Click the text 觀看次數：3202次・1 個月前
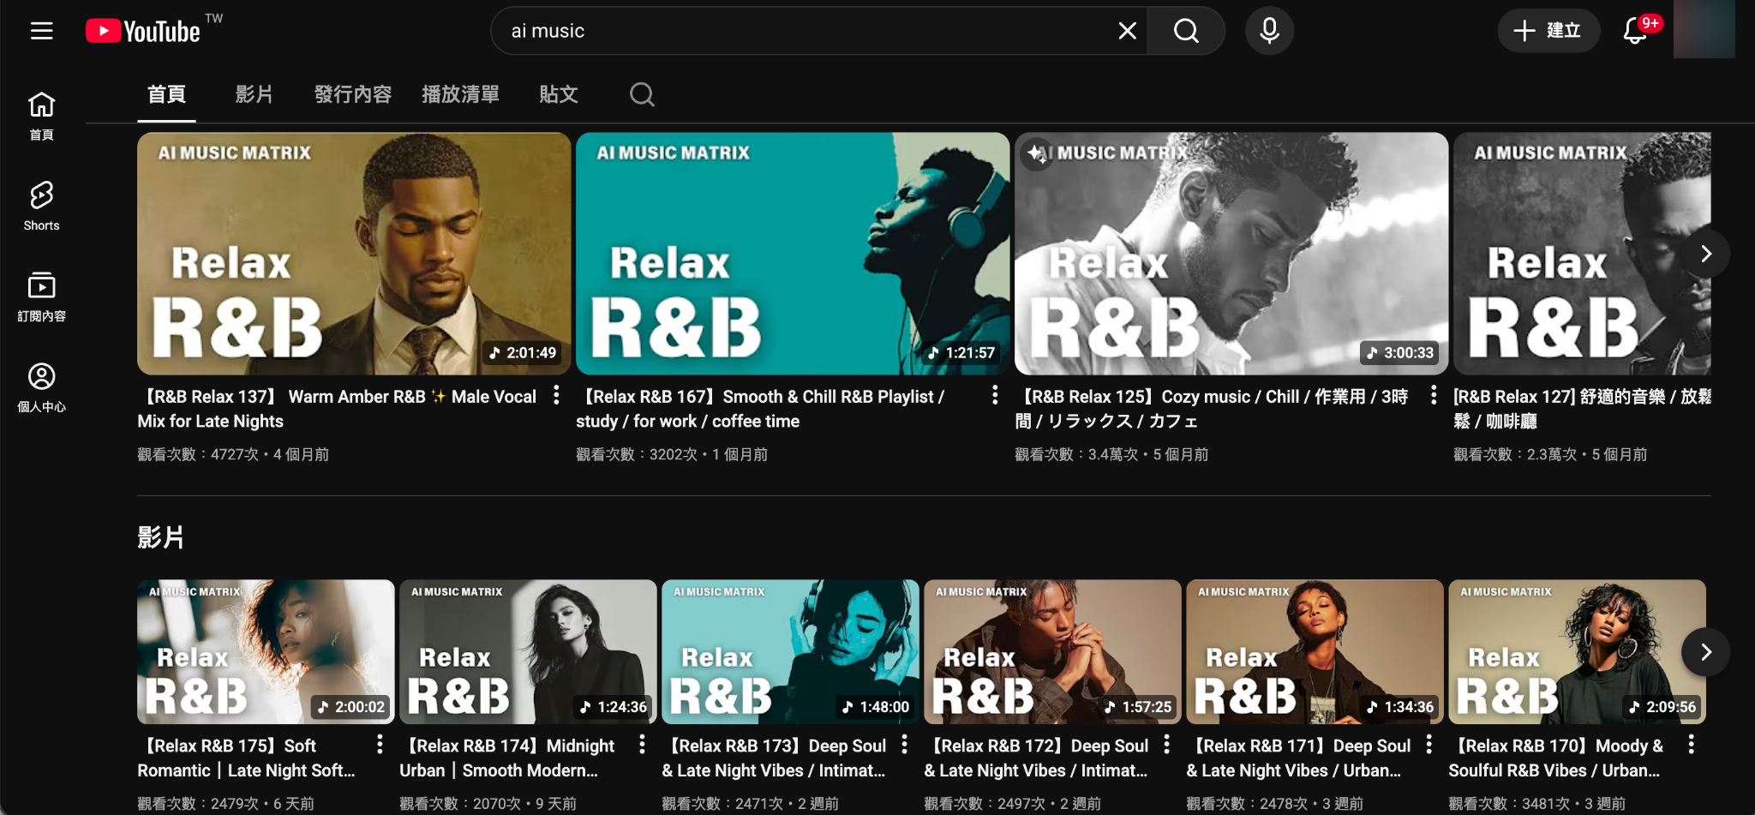The width and height of the screenshot is (1755, 815). coord(672,454)
